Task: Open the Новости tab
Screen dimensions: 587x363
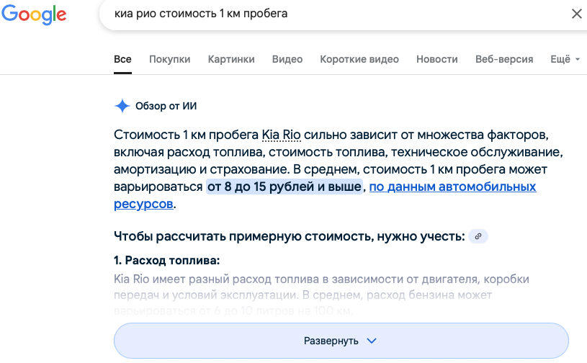Action: pos(436,59)
